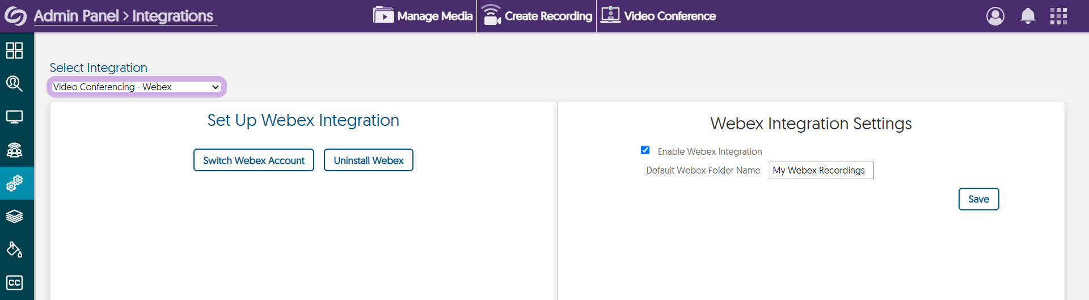The width and height of the screenshot is (1089, 300).
Task: Open the monitor screen icon in sidebar
Action: pyautogui.click(x=14, y=117)
